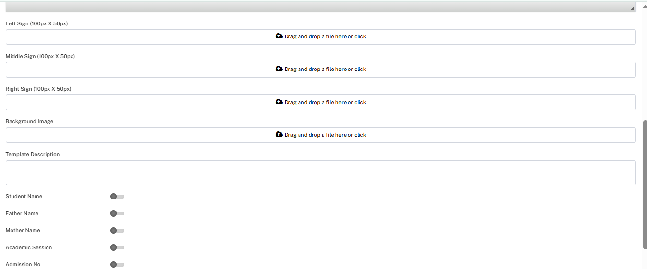
Task: Click the Middle Sign drop zone text
Action: point(325,69)
